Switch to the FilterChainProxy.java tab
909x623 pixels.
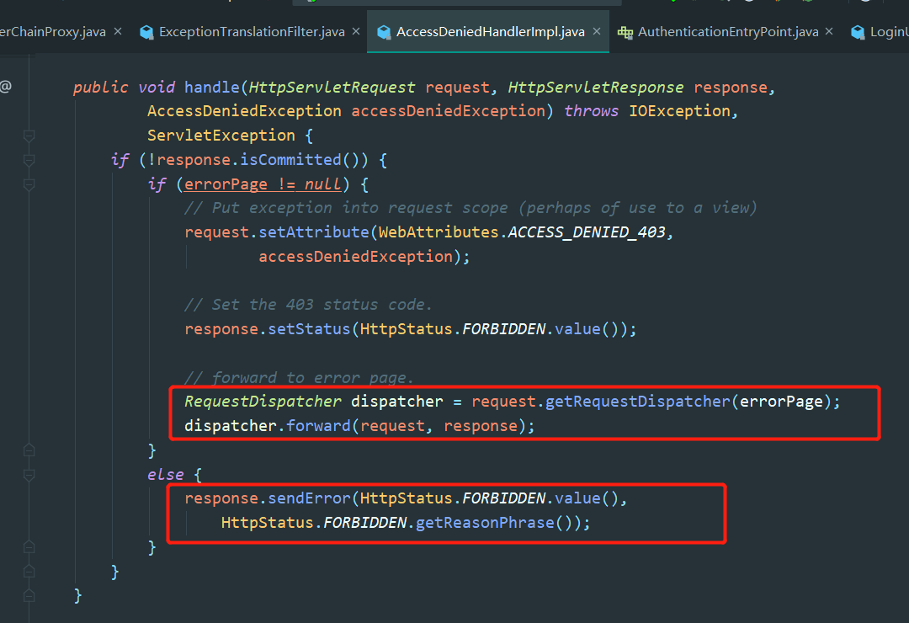[x=50, y=31]
